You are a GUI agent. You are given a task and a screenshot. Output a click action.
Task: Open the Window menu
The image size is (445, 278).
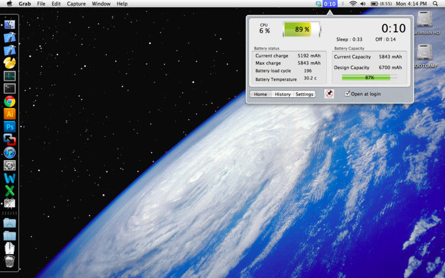click(x=101, y=4)
